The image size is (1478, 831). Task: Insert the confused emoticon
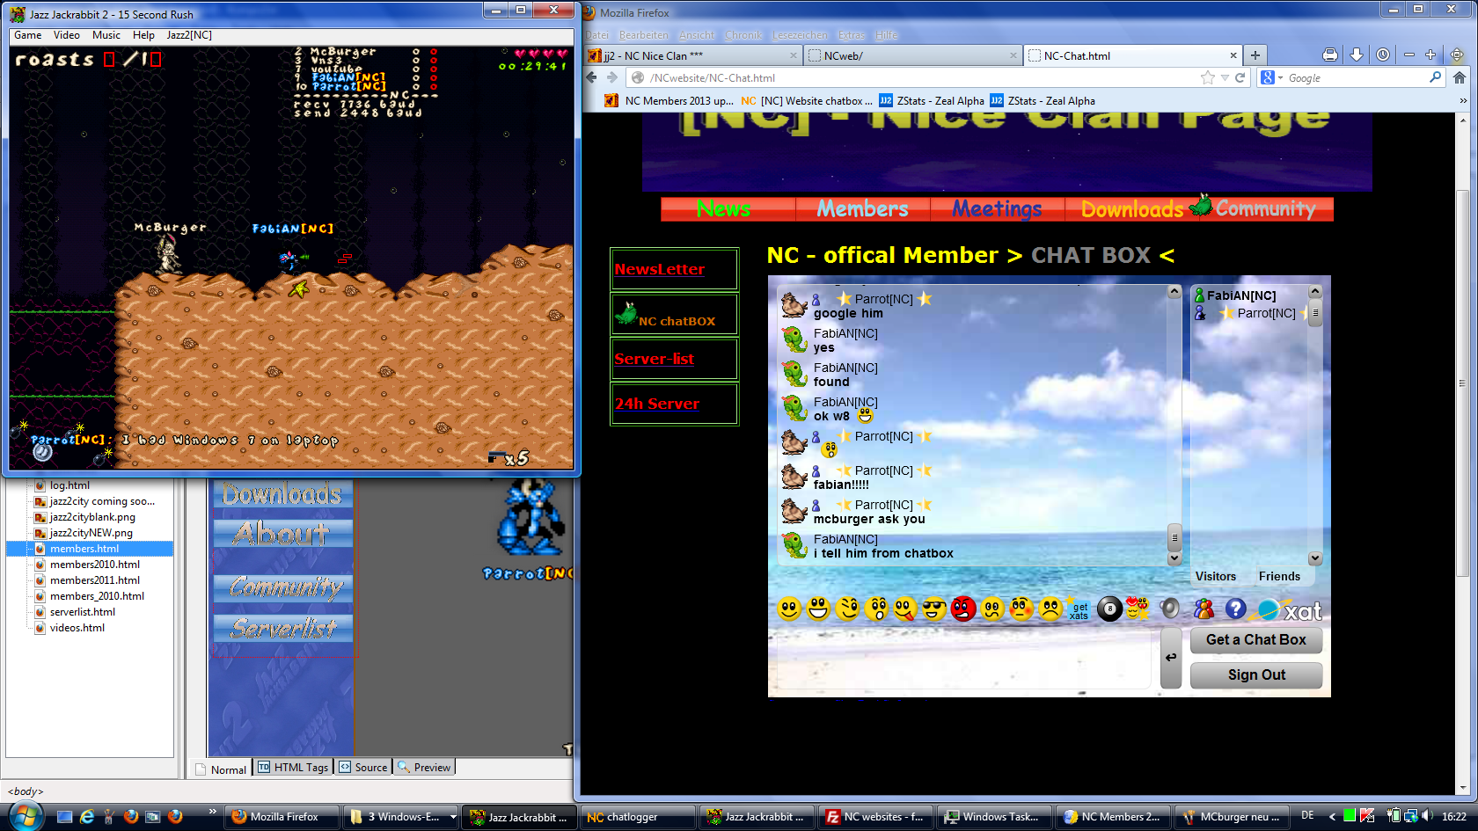(992, 609)
